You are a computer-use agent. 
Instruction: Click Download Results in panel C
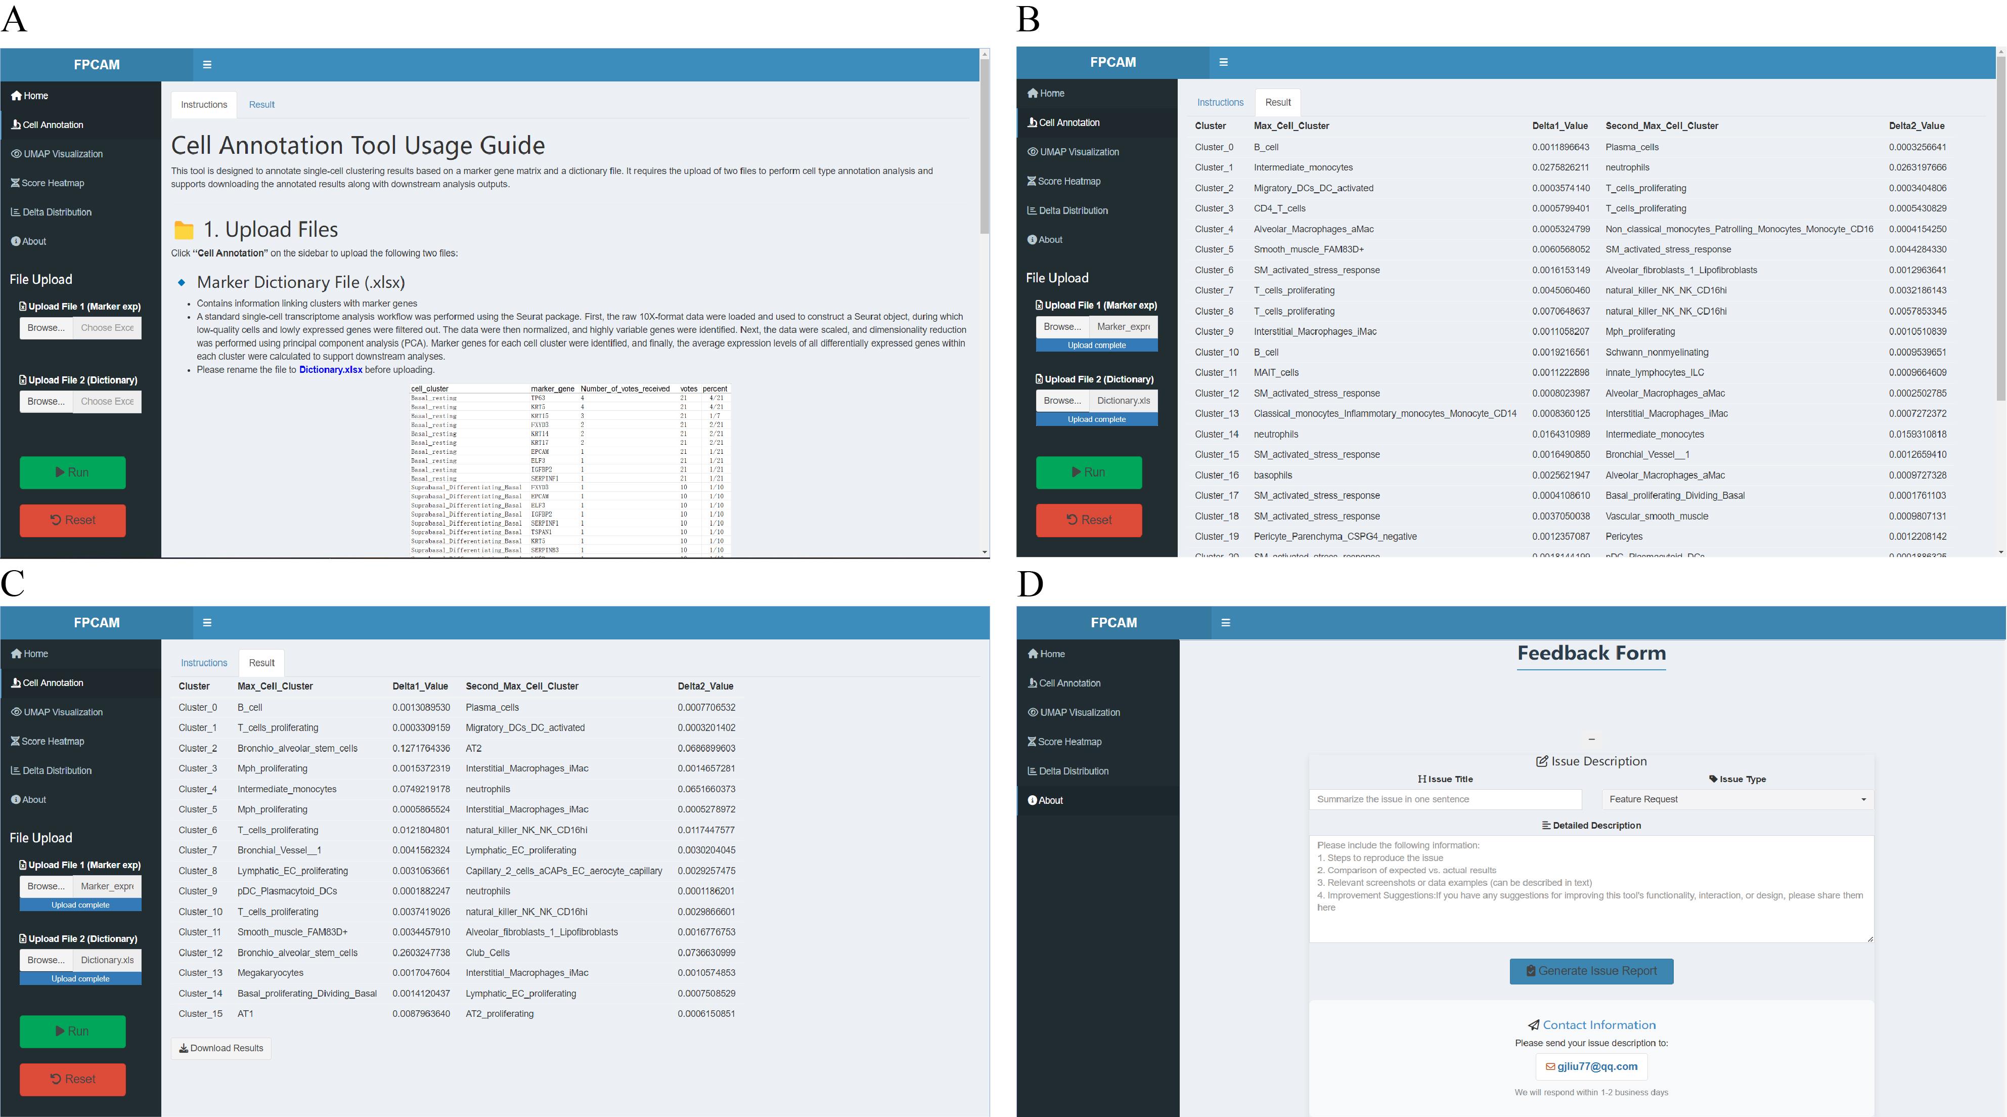click(221, 1048)
